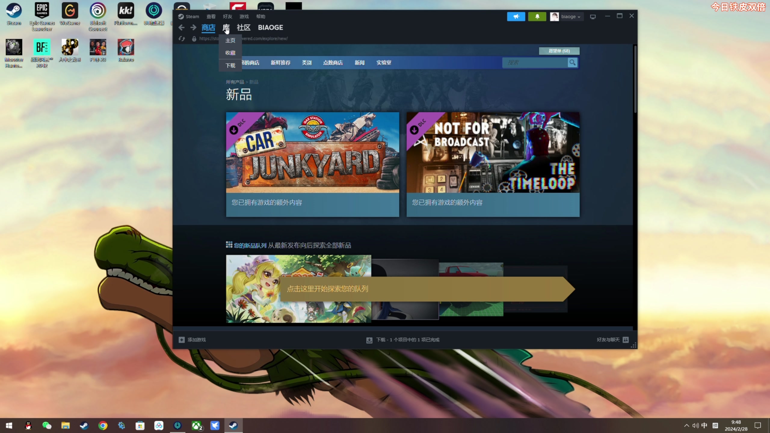Open the Steam menu in menu bar
The height and width of the screenshot is (433, 770).
189,17
